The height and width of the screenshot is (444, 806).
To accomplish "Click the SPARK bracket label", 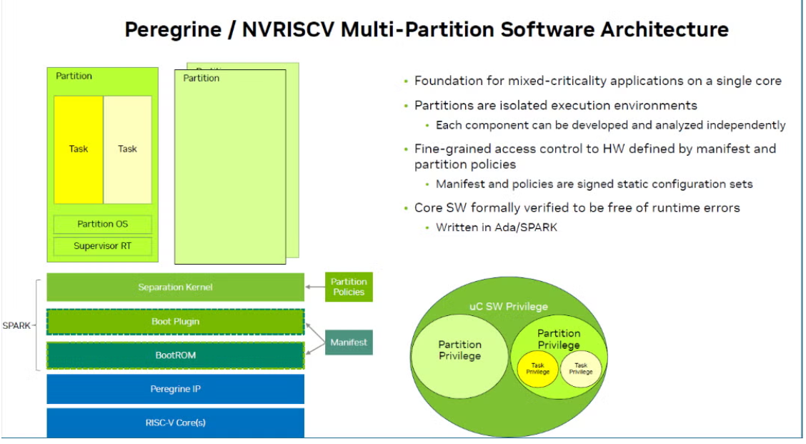I will tap(16, 325).
